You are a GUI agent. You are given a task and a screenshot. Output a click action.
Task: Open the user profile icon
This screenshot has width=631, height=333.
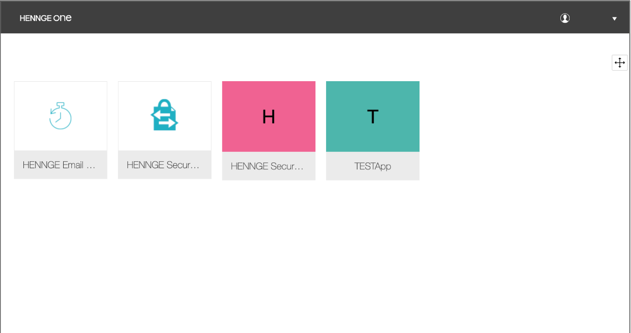(565, 18)
